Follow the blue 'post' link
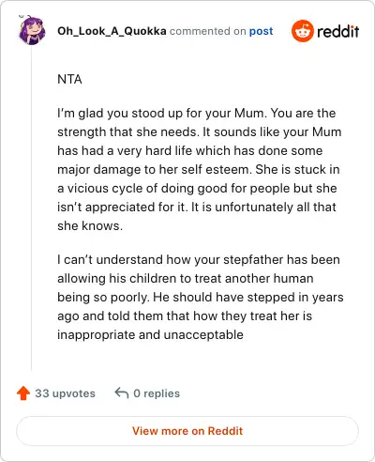This screenshot has width=375, height=462. point(261,31)
